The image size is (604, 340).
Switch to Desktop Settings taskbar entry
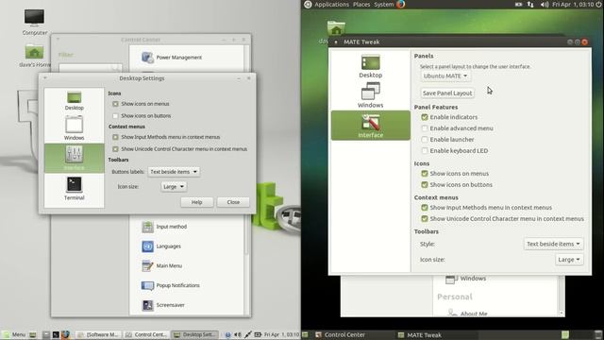coord(195,334)
